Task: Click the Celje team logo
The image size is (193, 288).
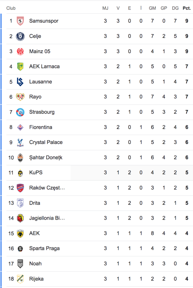Action: [20, 36]
